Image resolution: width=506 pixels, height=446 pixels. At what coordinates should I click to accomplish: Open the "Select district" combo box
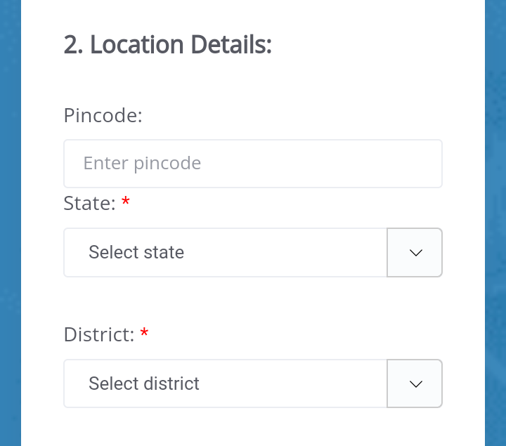point(225,384)
